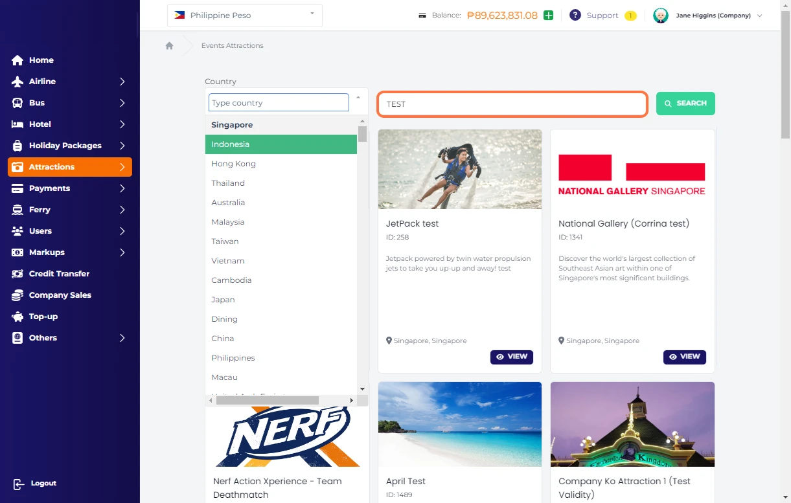The width and height of the screenshot is (791, 503).
Task: Click the Credit Transfer money icon
Action: [x=17, y=274]
